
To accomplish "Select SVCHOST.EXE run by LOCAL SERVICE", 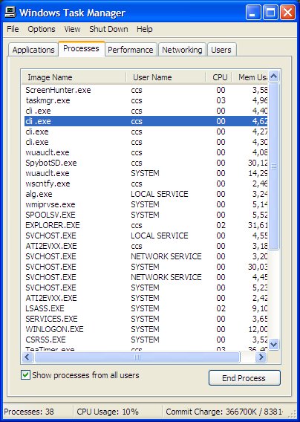I will 146,236.
